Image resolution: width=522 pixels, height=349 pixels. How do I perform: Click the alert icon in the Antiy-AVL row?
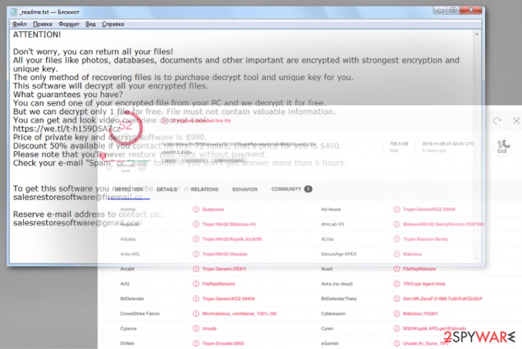click(196, 254)
